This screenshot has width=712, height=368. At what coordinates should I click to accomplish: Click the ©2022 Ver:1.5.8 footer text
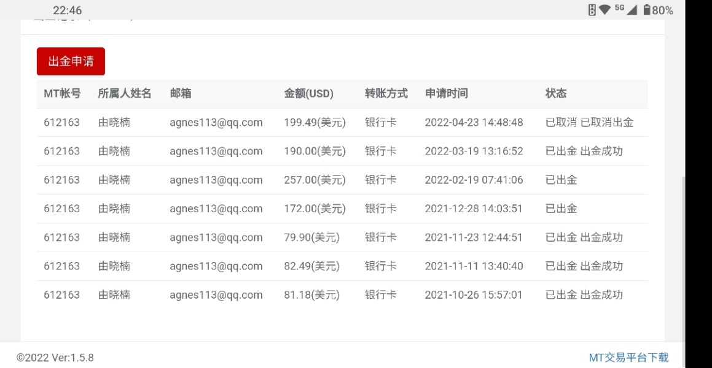tap(55, 358)
